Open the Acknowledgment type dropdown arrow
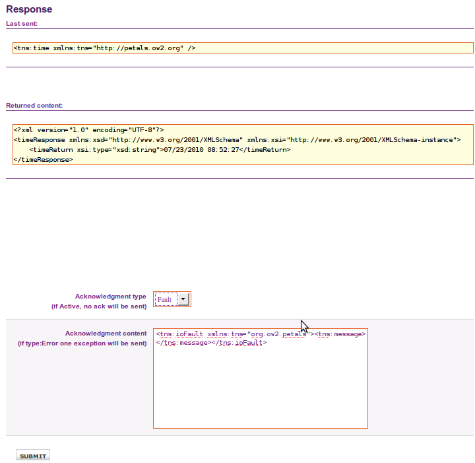 (x=183, y=299)
